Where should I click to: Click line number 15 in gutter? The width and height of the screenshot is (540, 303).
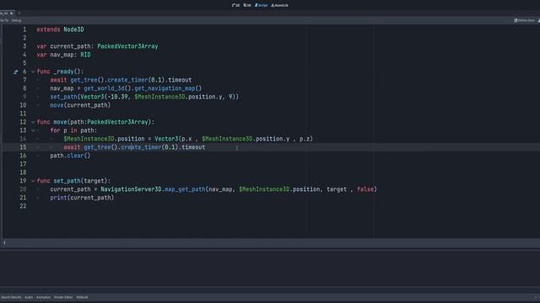(x=23, y=147)
